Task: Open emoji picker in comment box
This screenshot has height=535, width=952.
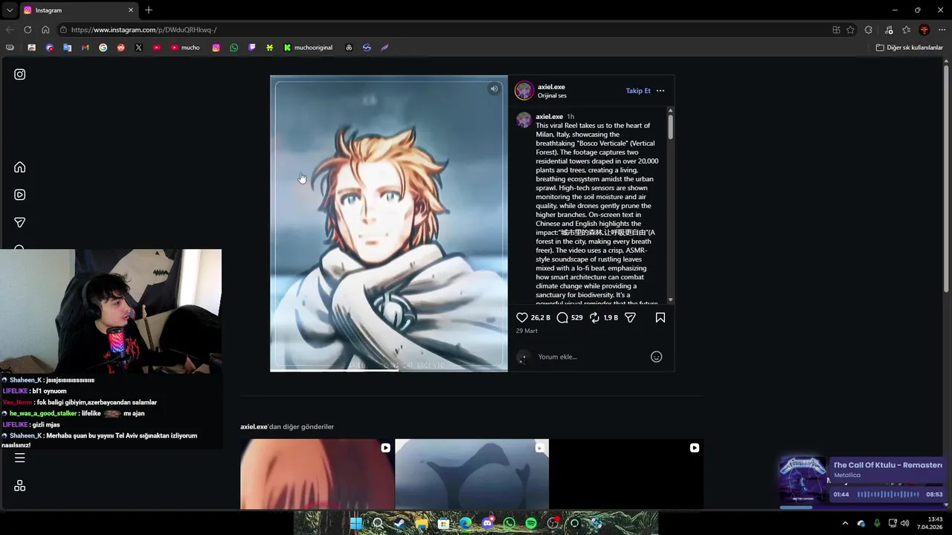Action: (x=656, y=357)
